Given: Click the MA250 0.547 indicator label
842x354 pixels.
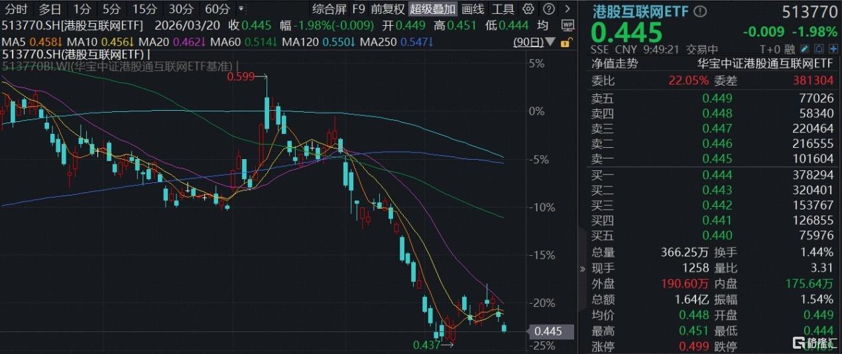Looking at the screenshot, I should click(x=395, y=42).
